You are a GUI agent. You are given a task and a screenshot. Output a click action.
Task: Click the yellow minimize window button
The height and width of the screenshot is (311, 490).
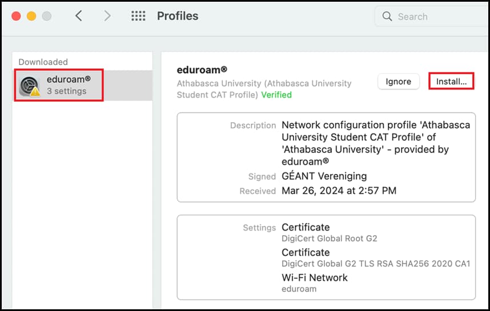click(x=31, y=16)
